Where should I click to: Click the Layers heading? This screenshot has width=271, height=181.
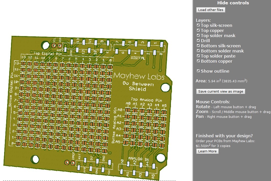pos(203,20)
